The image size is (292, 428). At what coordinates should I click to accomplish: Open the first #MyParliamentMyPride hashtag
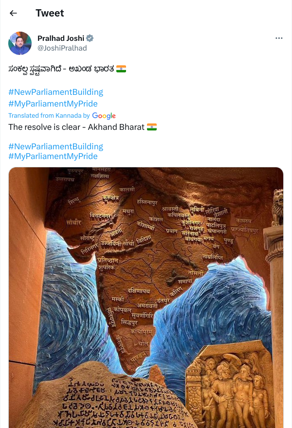pyautogui.click(x=53, y=104)
